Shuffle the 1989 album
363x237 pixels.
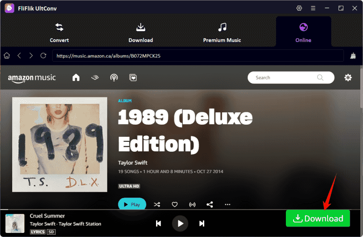coord(157,204)
